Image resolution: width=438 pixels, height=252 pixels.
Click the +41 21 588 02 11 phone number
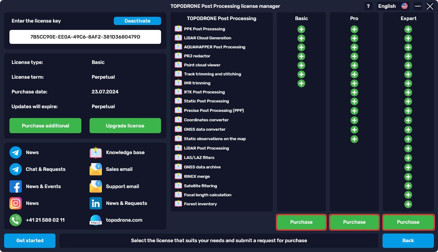[45, 220]
